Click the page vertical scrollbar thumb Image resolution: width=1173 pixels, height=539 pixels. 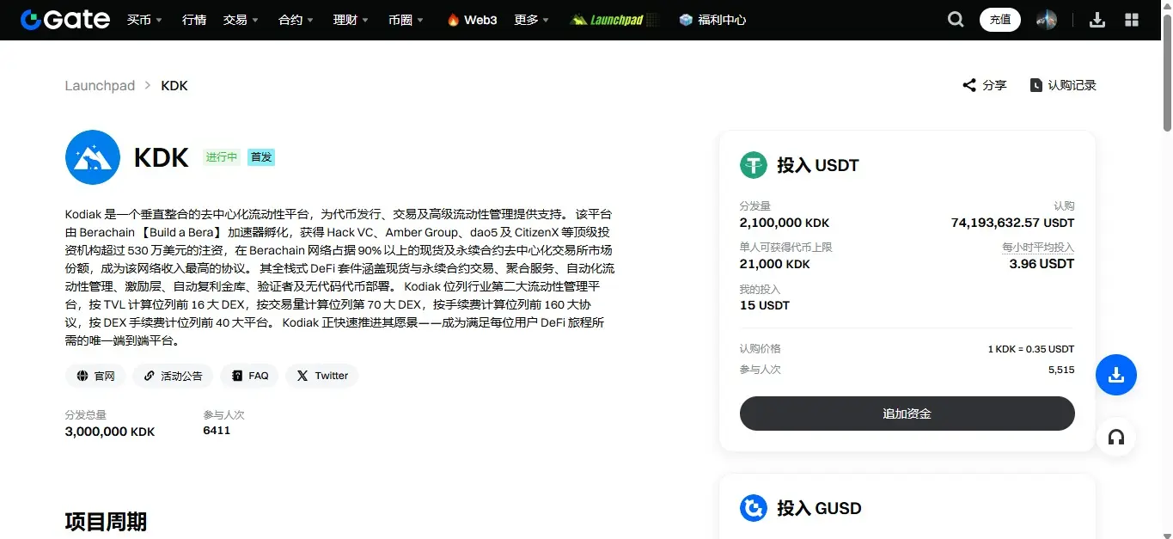coord(1167,75)
